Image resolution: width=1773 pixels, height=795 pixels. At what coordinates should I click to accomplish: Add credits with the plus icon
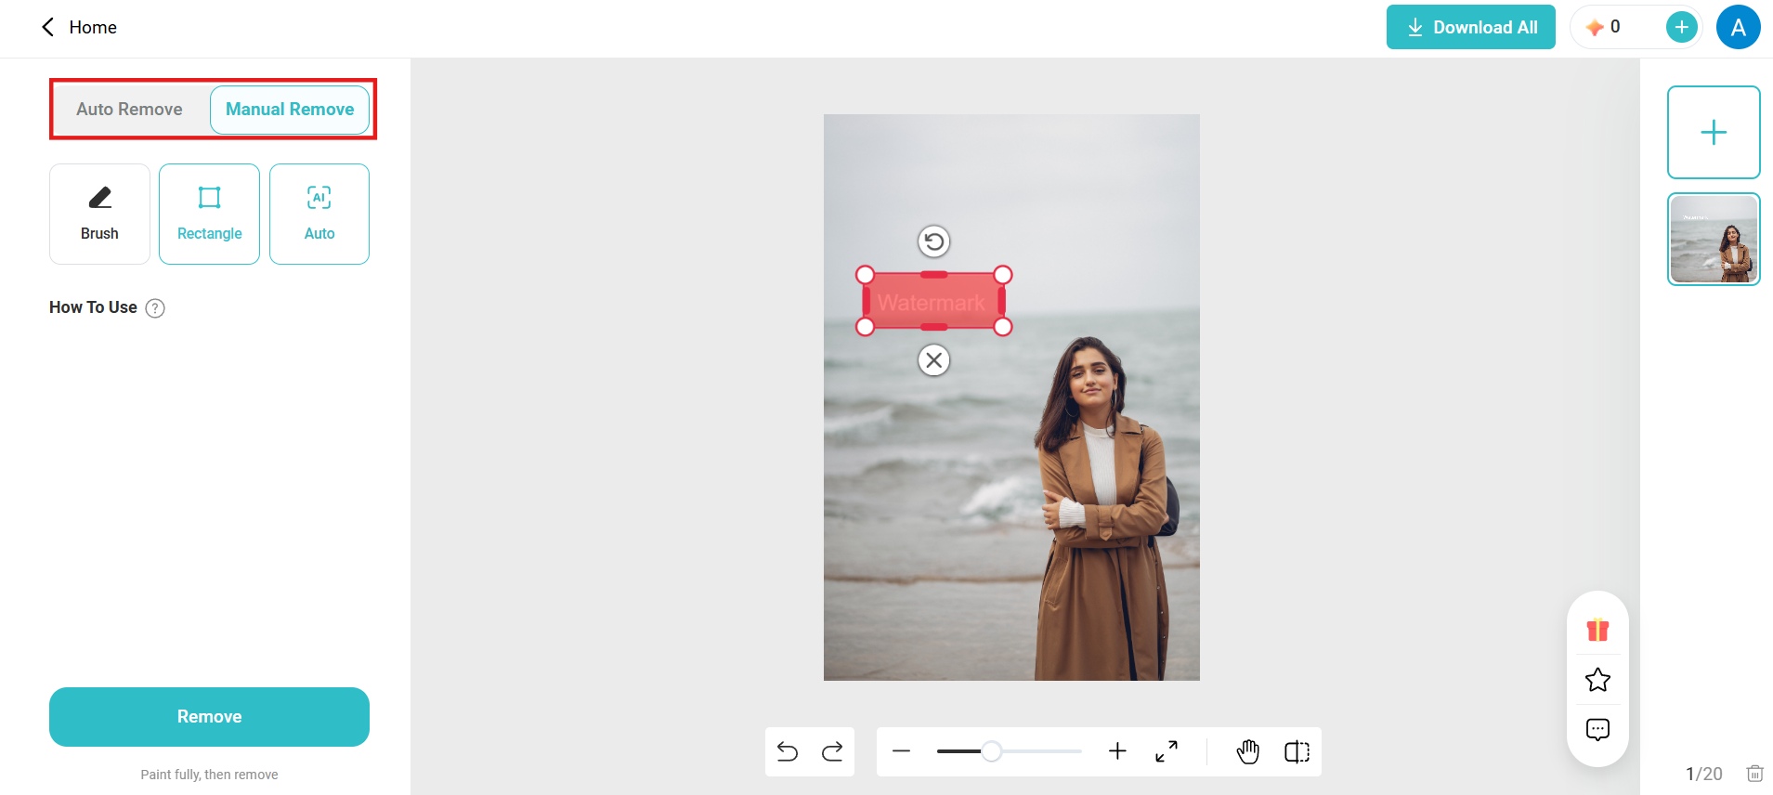point(1681,27)
